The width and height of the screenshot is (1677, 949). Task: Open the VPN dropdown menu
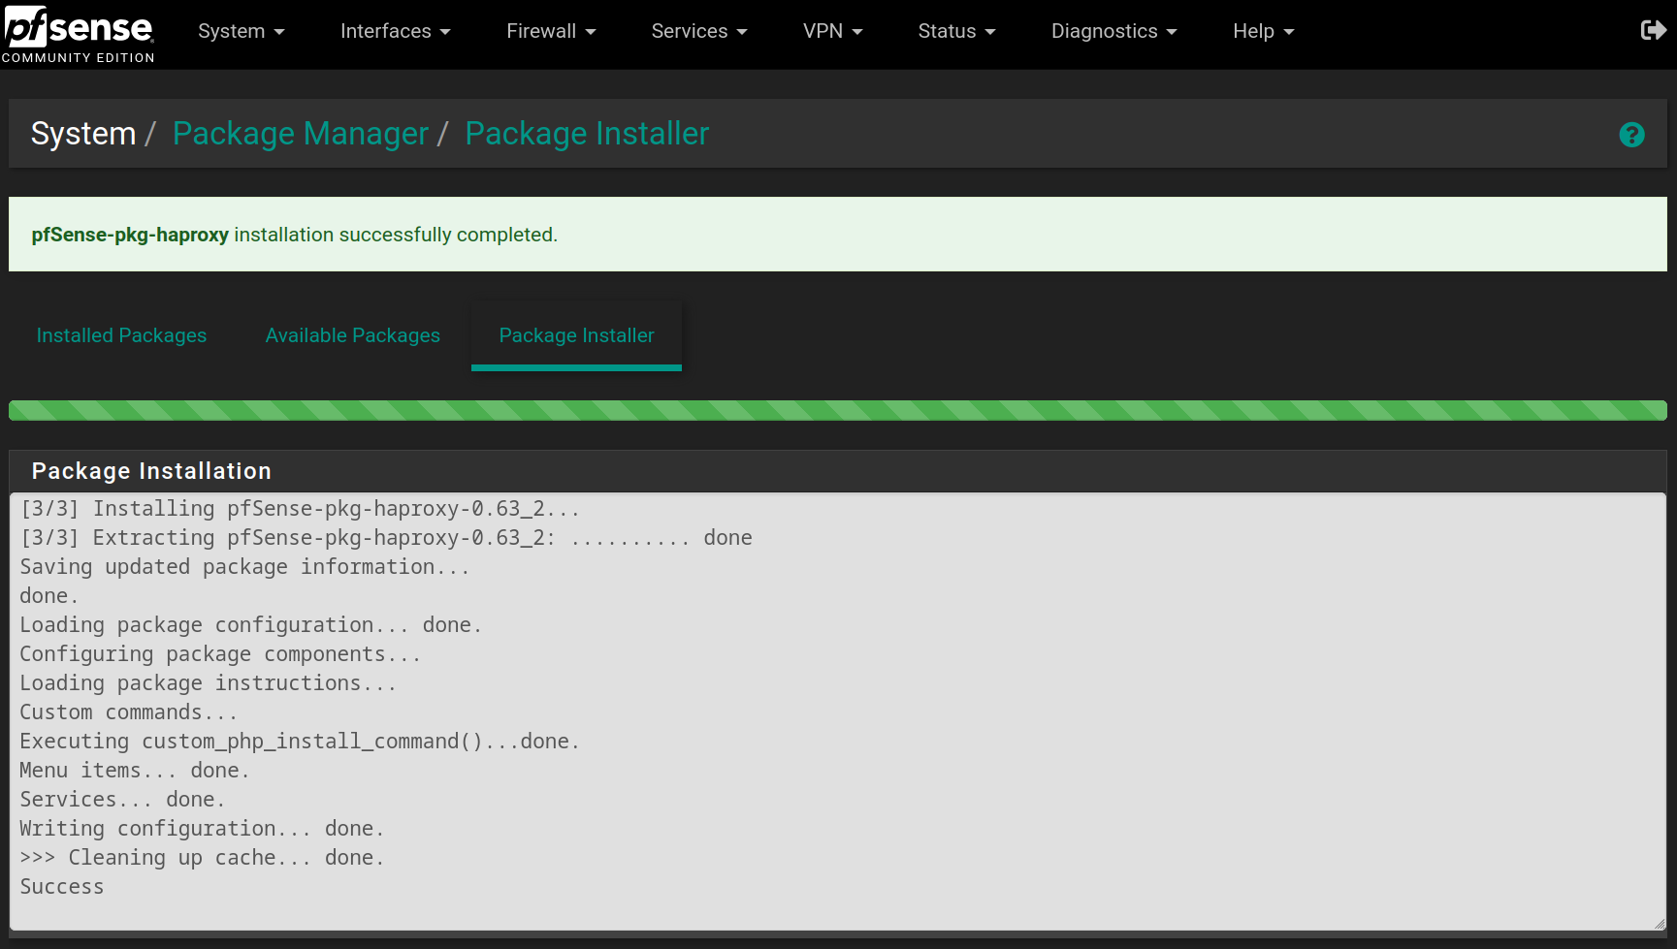tap(833, 31)
